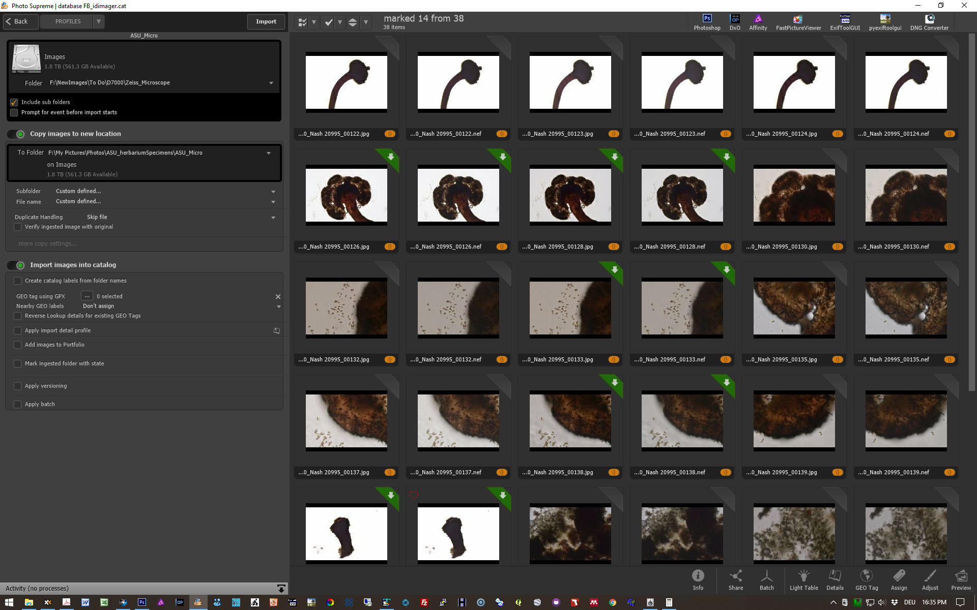
Task: Click rating badge on 00124.nef
Action: click(x=949, y=134)
